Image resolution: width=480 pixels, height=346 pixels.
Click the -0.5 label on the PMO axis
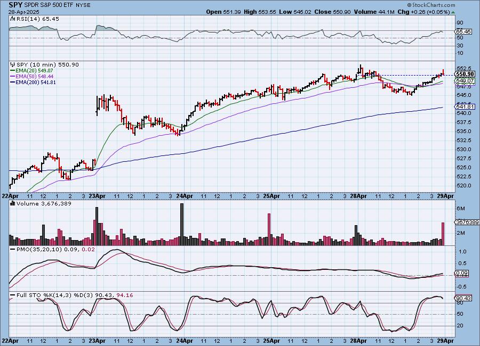point(462,287)
